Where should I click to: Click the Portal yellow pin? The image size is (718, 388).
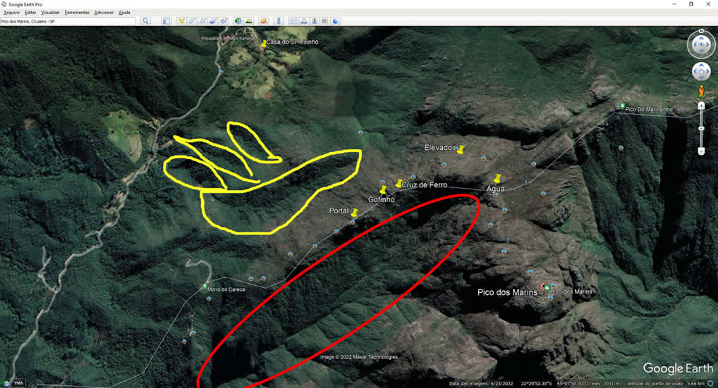(354, 213)
